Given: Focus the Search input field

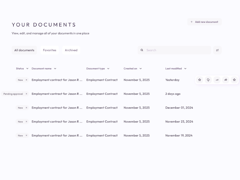Looking at the screenshot, I should [x=174, y=50].
